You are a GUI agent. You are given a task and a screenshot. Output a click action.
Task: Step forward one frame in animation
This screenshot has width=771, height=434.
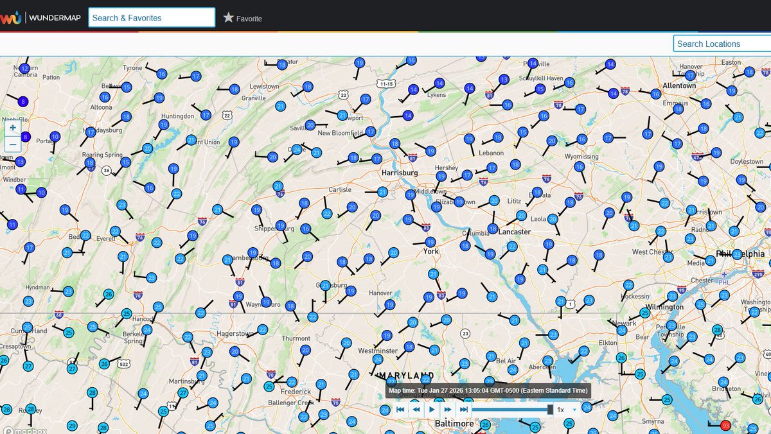point(448,409)
